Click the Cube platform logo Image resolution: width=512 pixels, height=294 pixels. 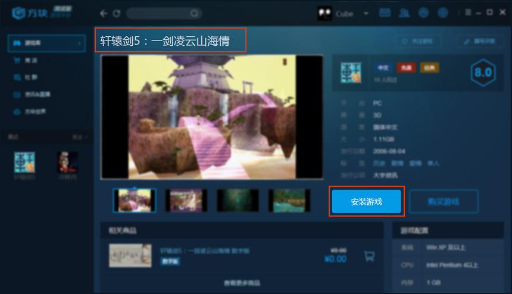pyautogui.click(x=42, y=13)
